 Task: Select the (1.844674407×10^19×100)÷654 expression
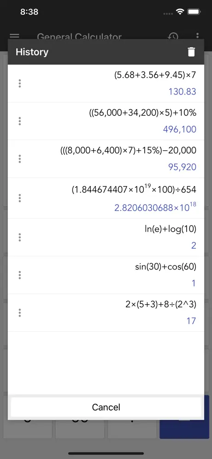pyautogui.click(x=134, y=189)
